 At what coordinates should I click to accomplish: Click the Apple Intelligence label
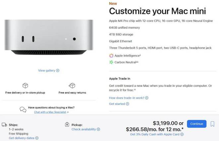(x=126, y=55)
